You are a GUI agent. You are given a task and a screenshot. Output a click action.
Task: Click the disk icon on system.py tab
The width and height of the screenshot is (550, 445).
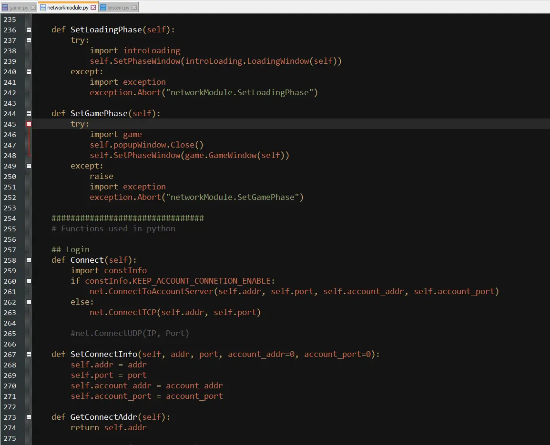pos(103,8)
